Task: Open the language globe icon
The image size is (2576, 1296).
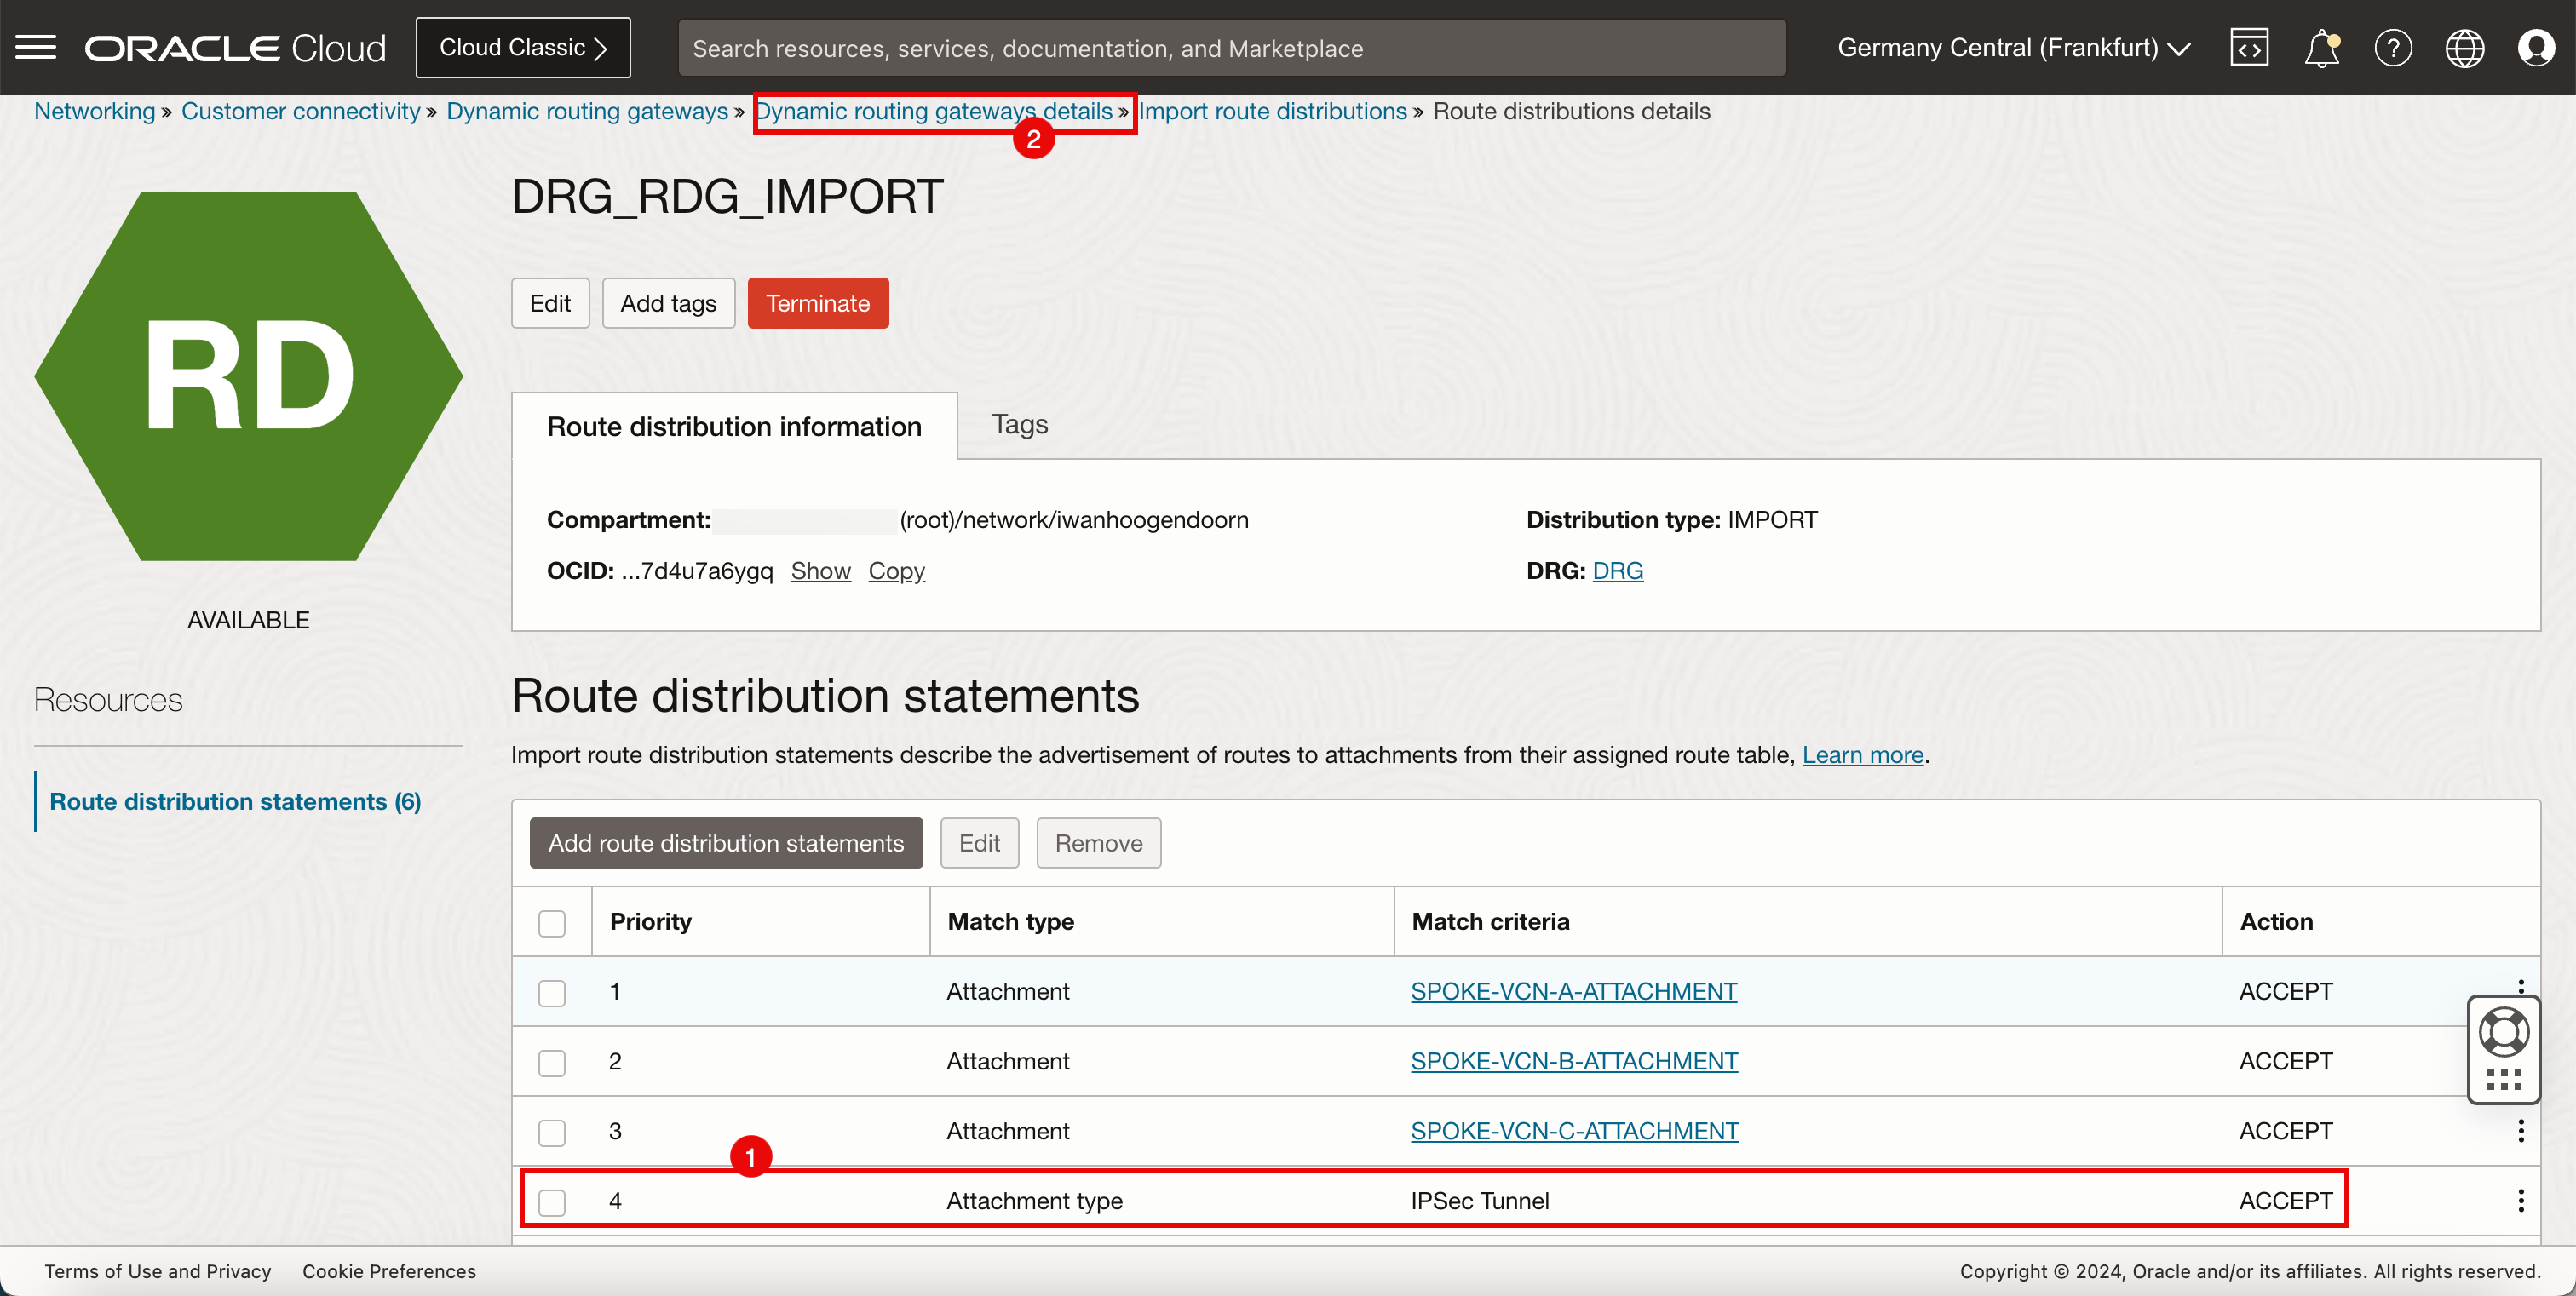Action: tap(2464, 47)
